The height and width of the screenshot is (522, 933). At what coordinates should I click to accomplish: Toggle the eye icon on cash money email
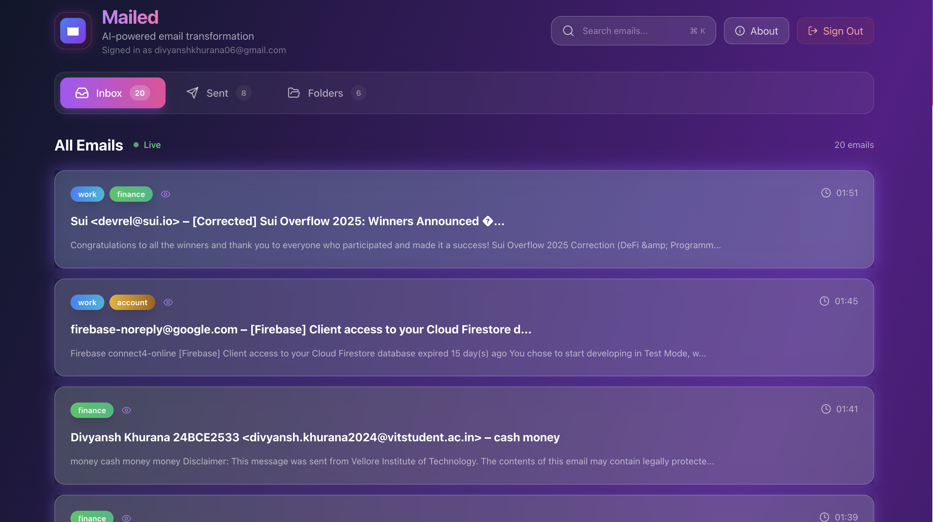tap(126, 410)
